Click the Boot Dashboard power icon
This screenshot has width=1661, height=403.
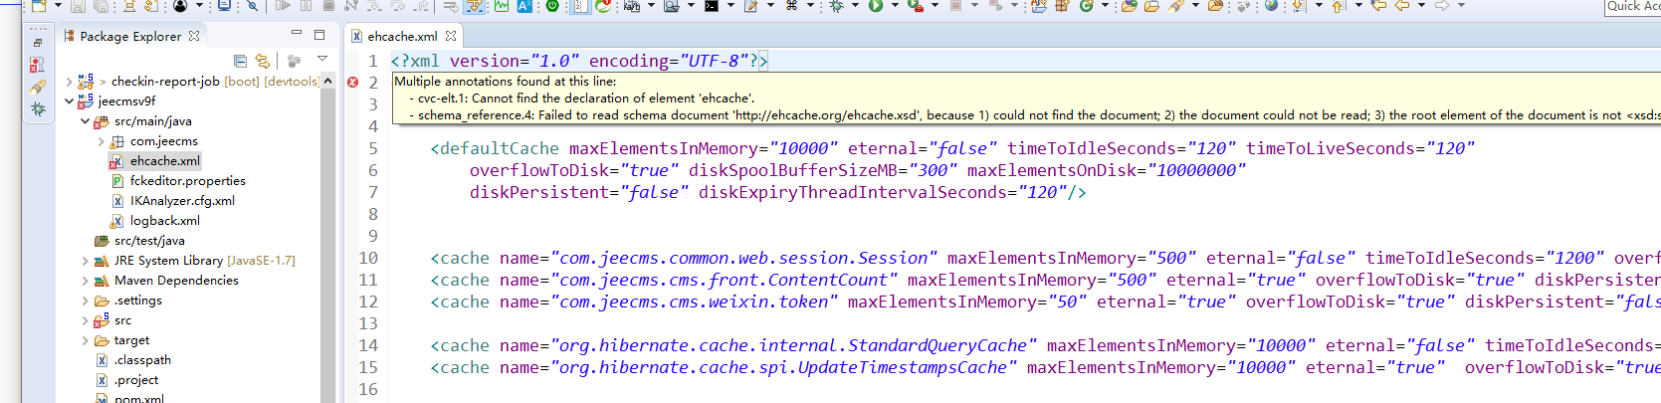click(552, 6)
